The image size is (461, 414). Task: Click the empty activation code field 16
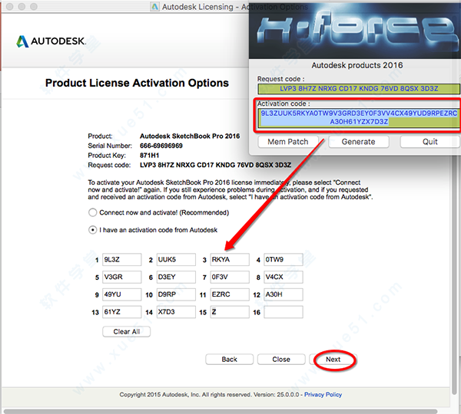[x=284, y=312]
